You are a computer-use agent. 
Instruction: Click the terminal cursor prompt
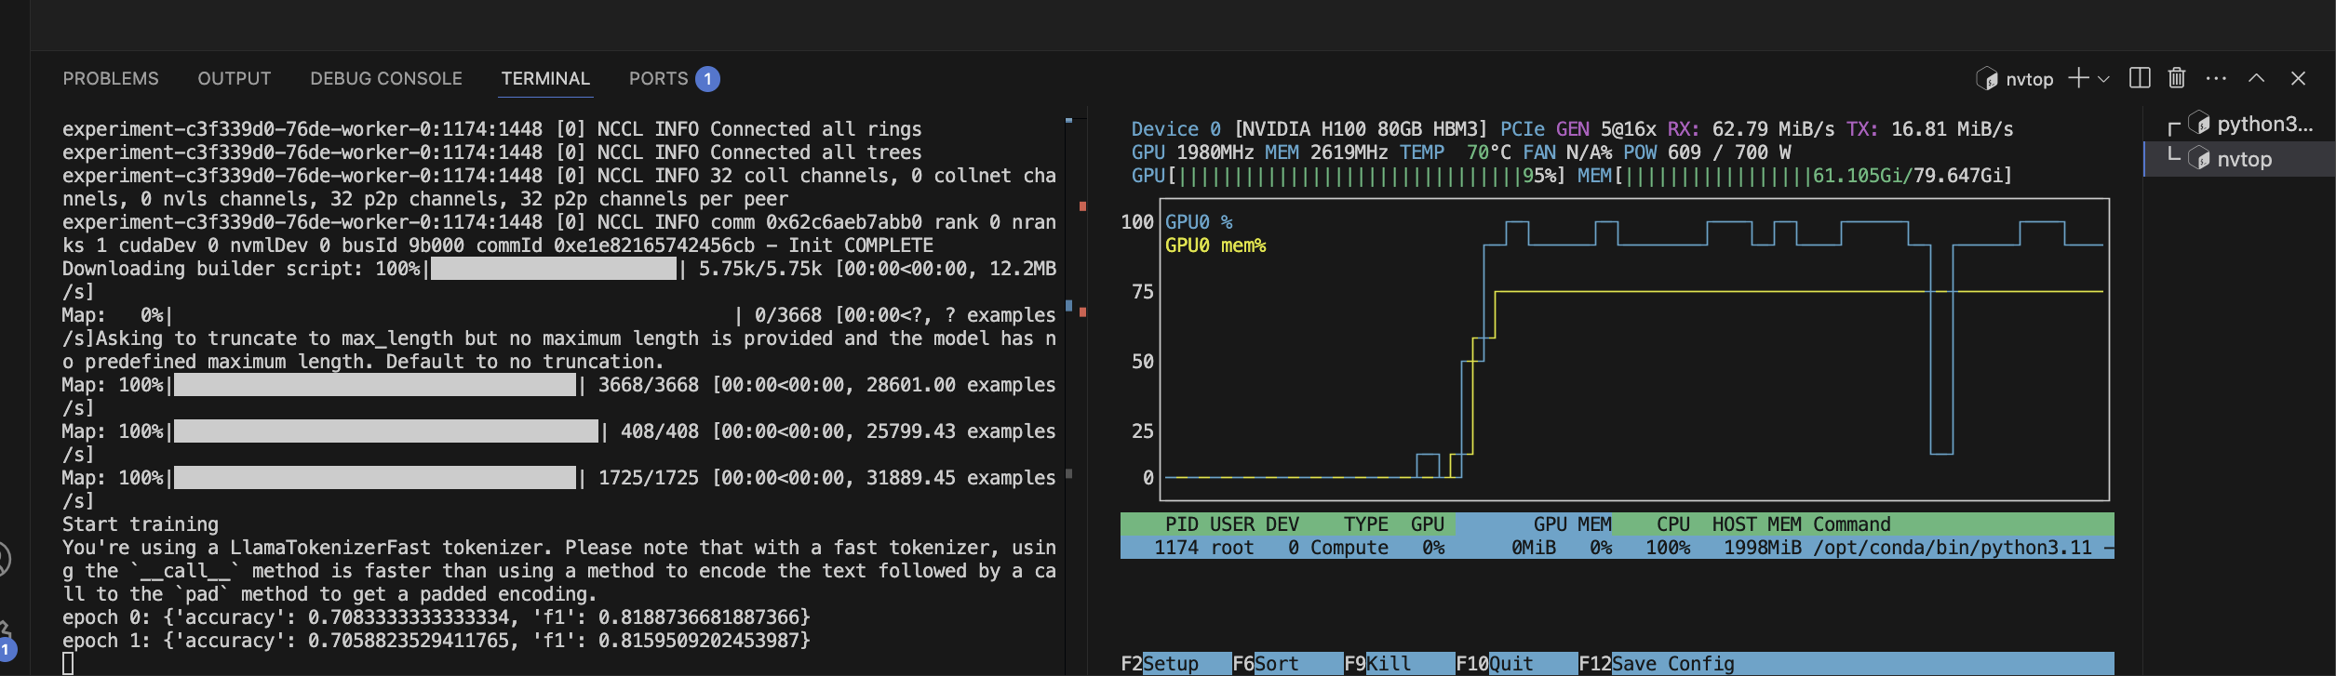click(x=68, y=664)
